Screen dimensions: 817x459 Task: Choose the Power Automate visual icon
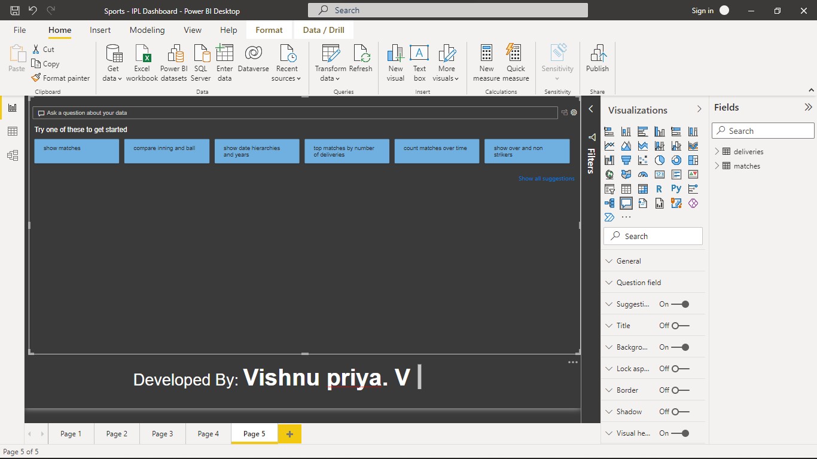[609, 218]
